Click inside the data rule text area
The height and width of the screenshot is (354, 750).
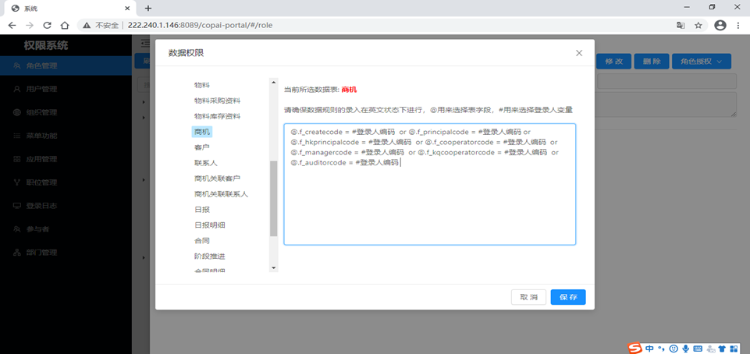coord(429,184)
